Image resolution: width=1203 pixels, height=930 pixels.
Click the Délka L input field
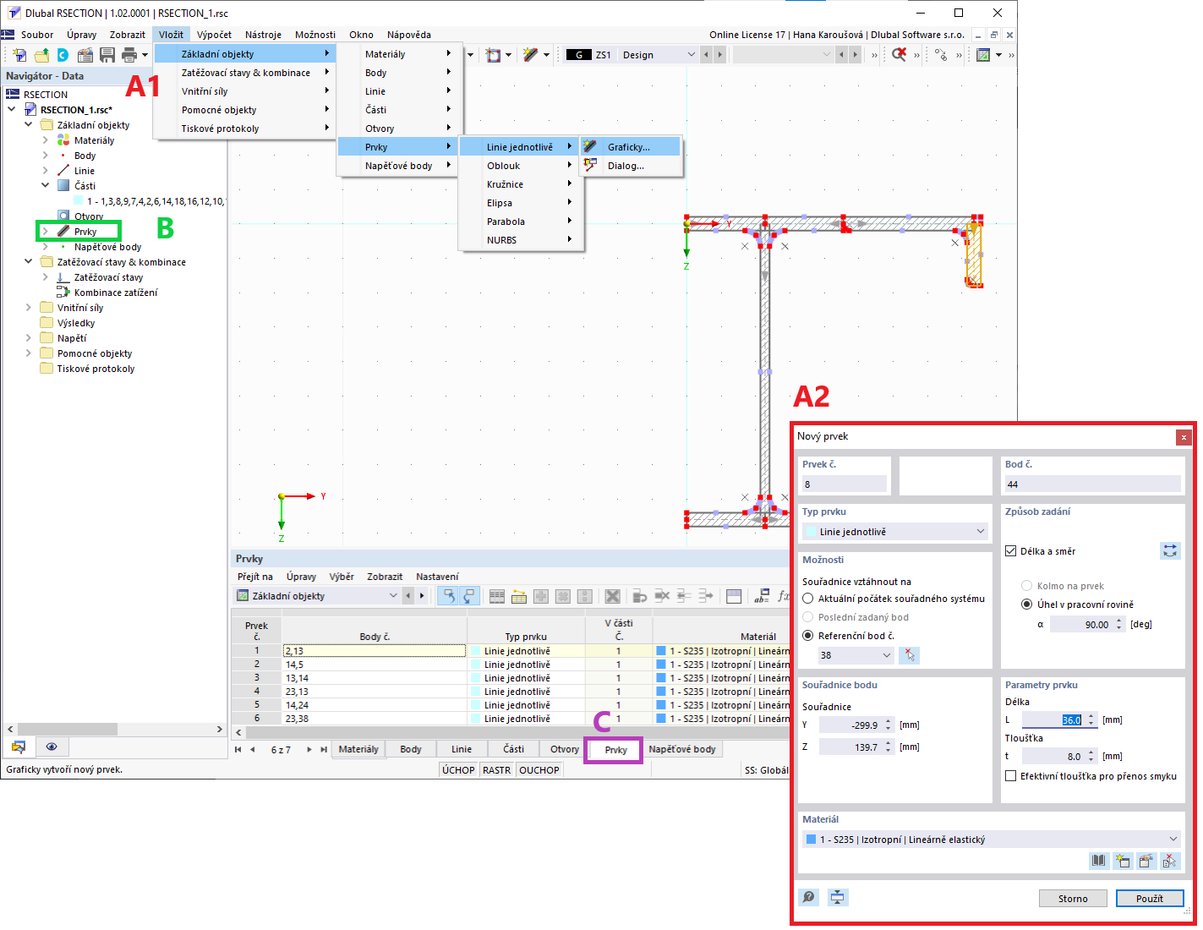click(x=1053, y=719)
